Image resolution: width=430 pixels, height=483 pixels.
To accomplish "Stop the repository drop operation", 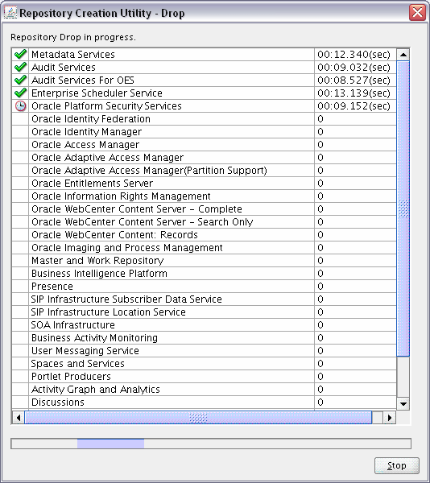I will 397,466.
